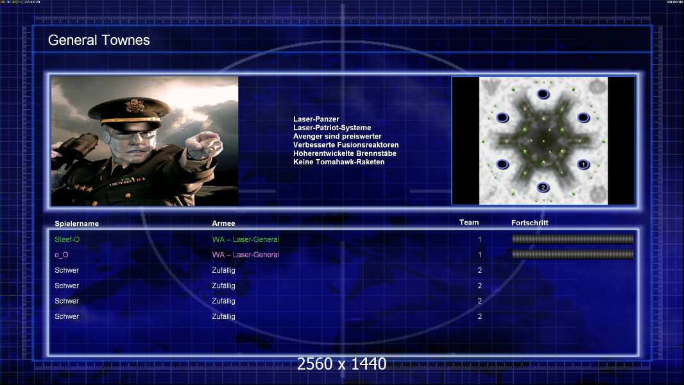Select player name o_O
The height and width of the screenshot is (385, 684).
(x=62, y=255)
